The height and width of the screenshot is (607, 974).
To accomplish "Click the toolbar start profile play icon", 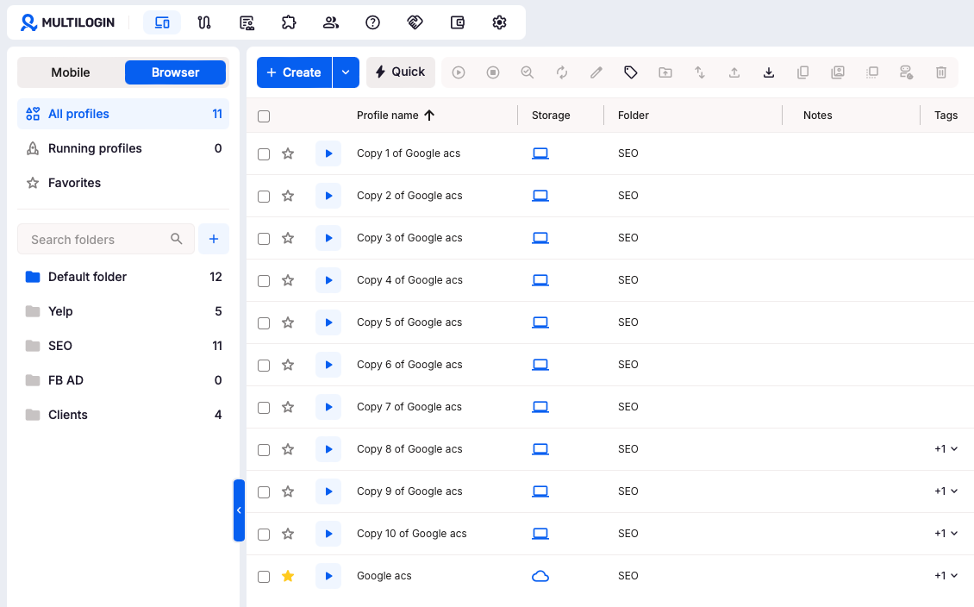I will tap(459, 72).
